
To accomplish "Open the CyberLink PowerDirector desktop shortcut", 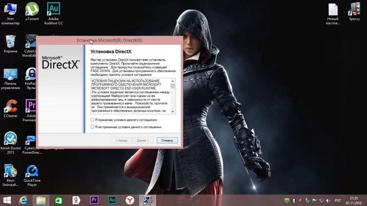I will [30, 144].
